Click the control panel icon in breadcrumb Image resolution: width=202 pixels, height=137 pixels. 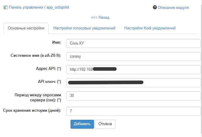click(x=5, y=7)
